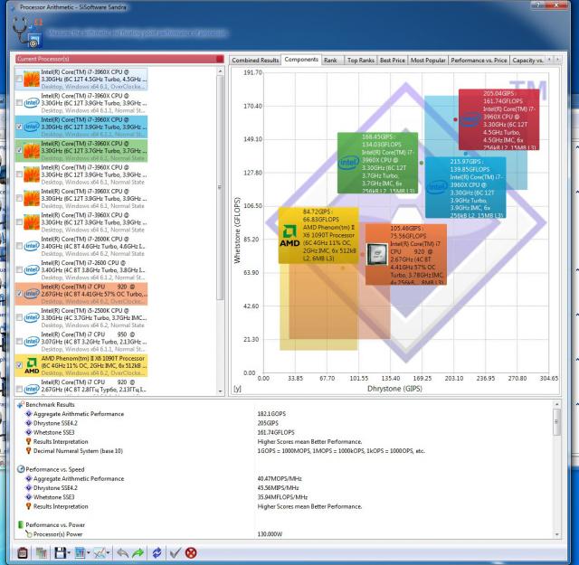Click the AMD logo in Phenom list row
579x565 pixels.
click(32, 365)
